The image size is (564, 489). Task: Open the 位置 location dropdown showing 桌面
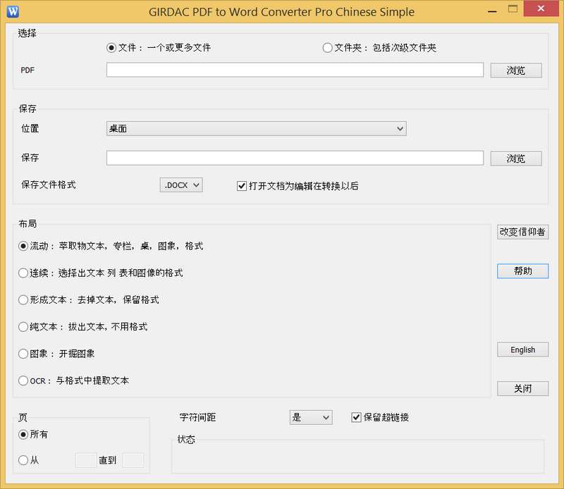(x=256, y=128)
